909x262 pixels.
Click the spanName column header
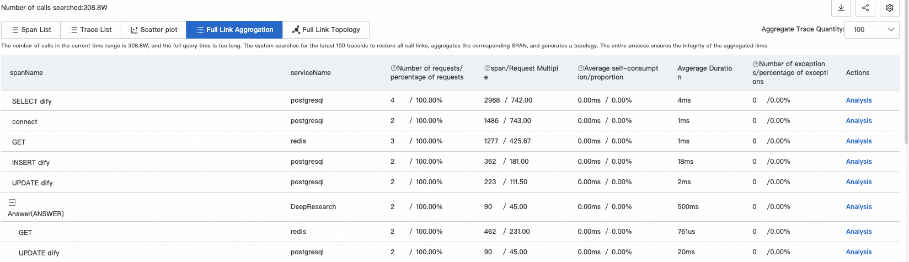tap(26, 73)
